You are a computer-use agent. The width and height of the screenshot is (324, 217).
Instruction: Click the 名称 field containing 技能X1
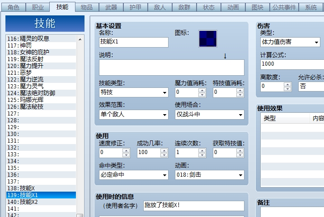(134, 42)
